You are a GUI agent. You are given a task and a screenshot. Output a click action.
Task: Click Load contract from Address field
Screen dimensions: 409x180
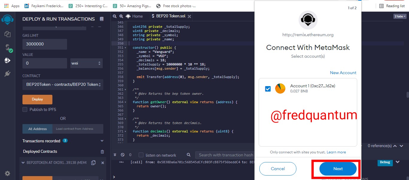[78, 129]
